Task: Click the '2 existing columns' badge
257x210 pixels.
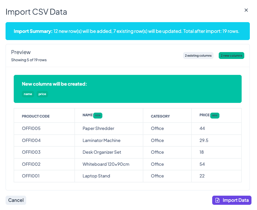Action: 198,56
